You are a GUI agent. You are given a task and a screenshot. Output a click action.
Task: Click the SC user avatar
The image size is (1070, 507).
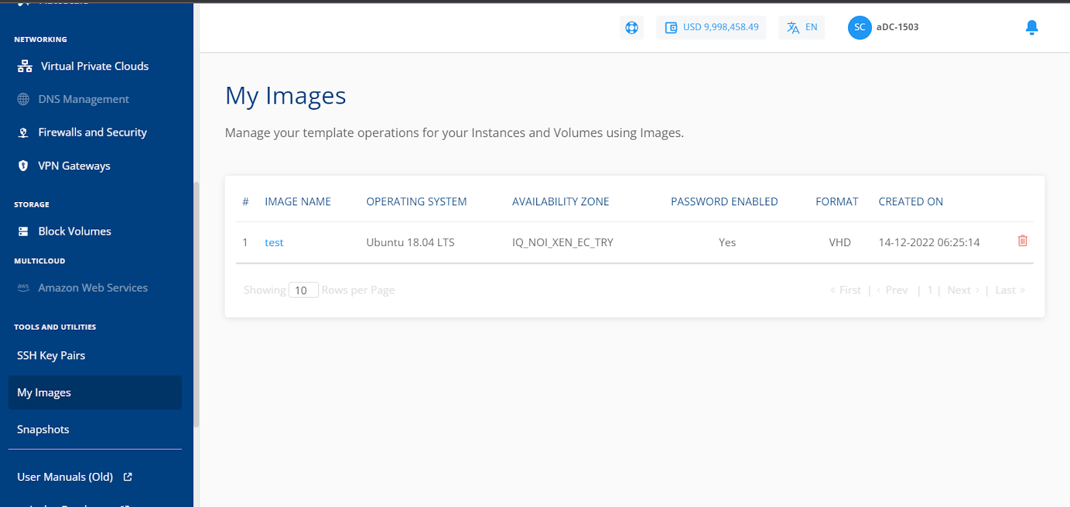coord(860,27)
